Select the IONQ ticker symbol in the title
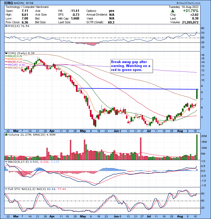211x219 pixels. coord(8,3)
